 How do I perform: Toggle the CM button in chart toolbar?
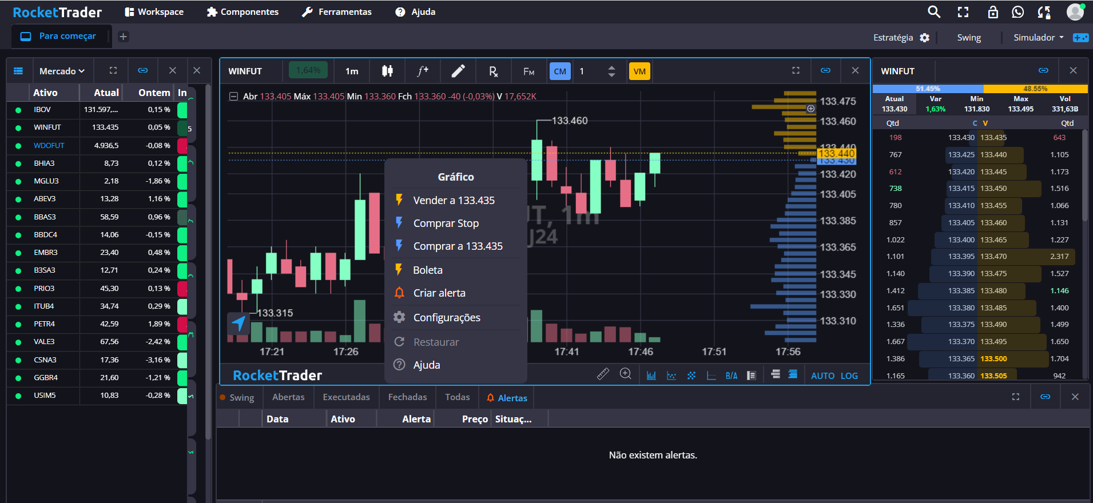tap(560, 71)
